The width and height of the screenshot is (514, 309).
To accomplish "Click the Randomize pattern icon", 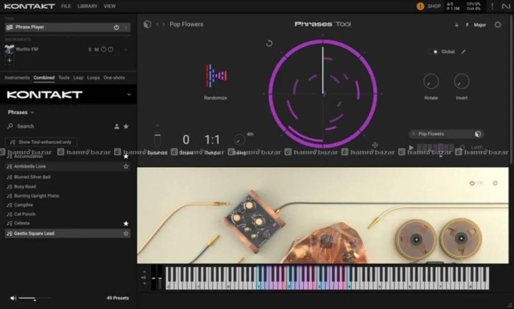I will point(216,76).
